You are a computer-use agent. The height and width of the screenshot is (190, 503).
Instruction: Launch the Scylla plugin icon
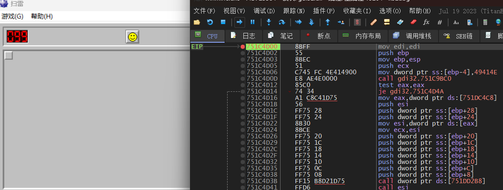coord(357,22)
